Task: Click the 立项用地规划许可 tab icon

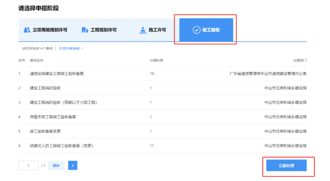Action: 27,30
